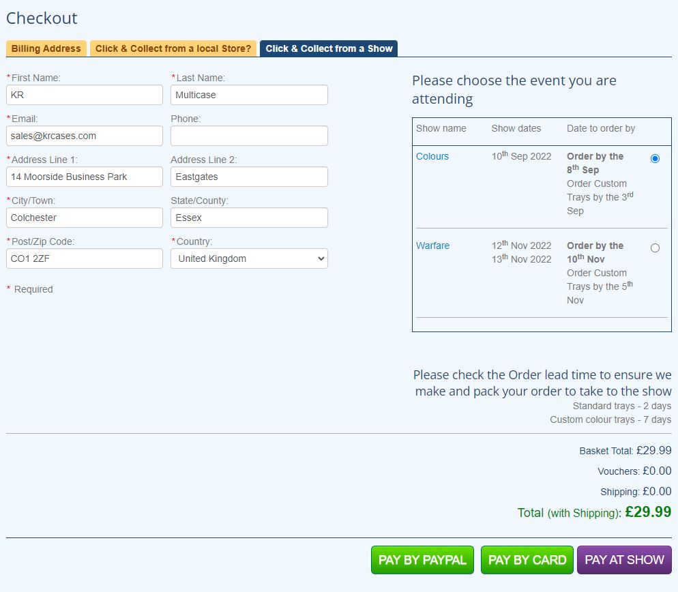The image size is (678, 592).
Task: Select Click & Collect from a Show tab
Action: coord(329,48)
